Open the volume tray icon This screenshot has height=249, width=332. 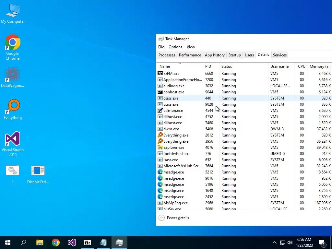pyautogui.click(x=290, y=243)
